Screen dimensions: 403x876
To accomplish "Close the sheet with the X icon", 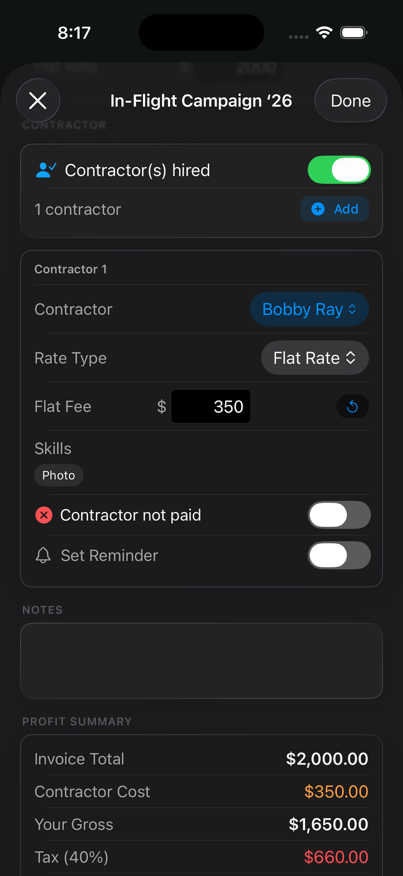I will tap(38, 101).
